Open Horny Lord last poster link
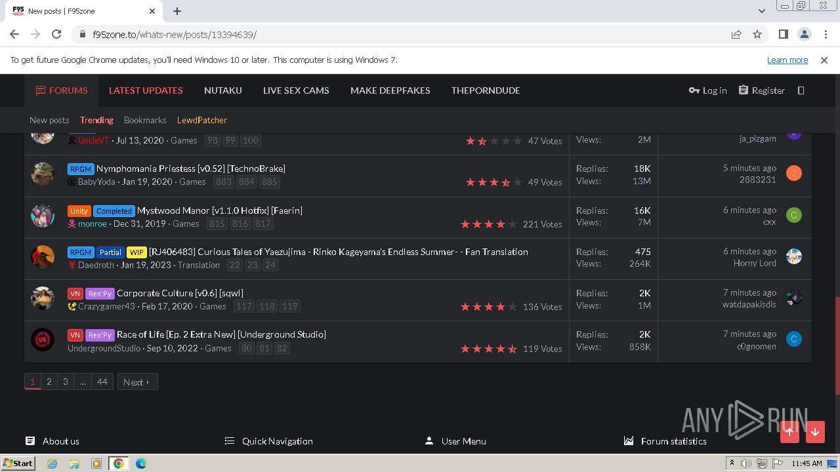 pos(755,263)
